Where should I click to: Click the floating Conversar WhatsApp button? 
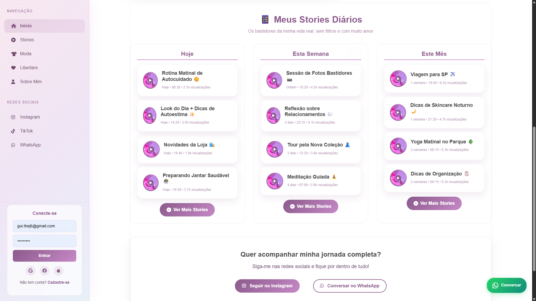tap(506, 285)
